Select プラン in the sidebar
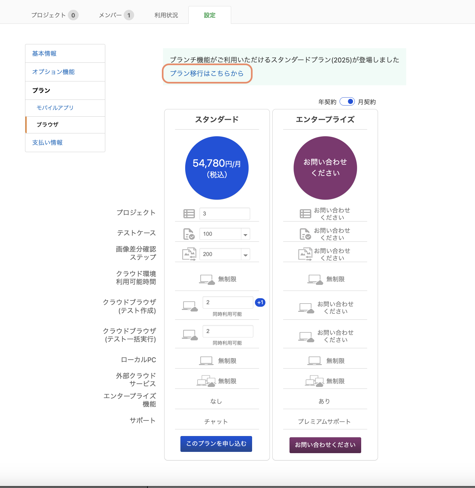 [x=65, y=91]
